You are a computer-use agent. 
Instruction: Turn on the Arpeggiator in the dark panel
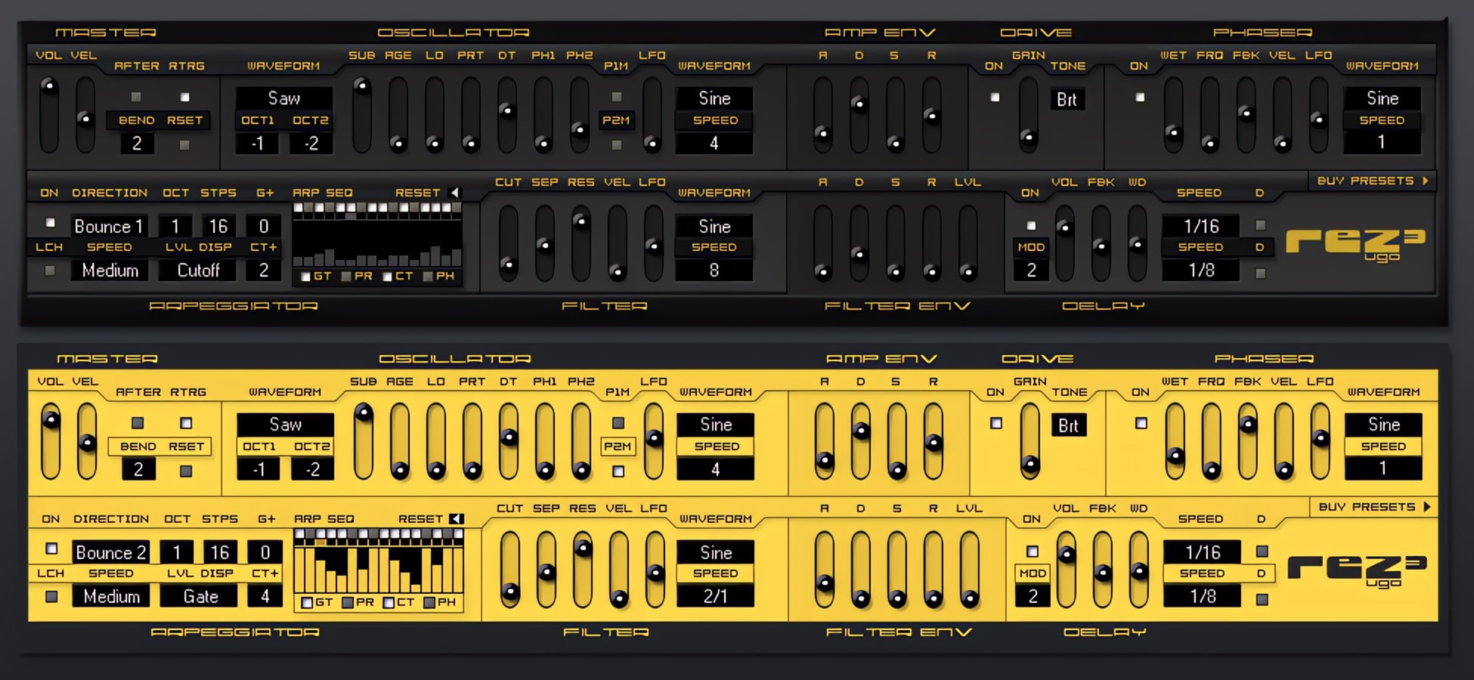(50, 223)
